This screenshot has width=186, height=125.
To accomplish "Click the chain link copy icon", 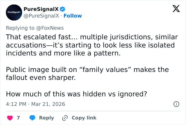I will point(65,118).
